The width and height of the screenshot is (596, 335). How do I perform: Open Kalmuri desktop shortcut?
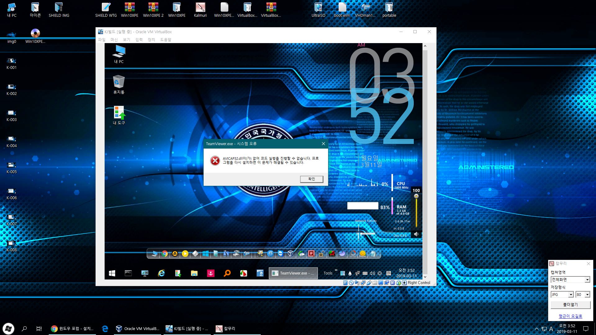pyautogui.click(x=200, y=10)
